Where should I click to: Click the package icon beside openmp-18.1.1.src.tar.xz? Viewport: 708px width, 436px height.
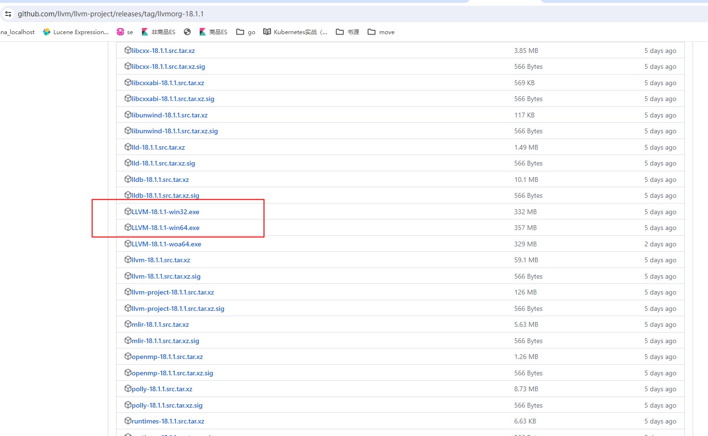[128, 356]
